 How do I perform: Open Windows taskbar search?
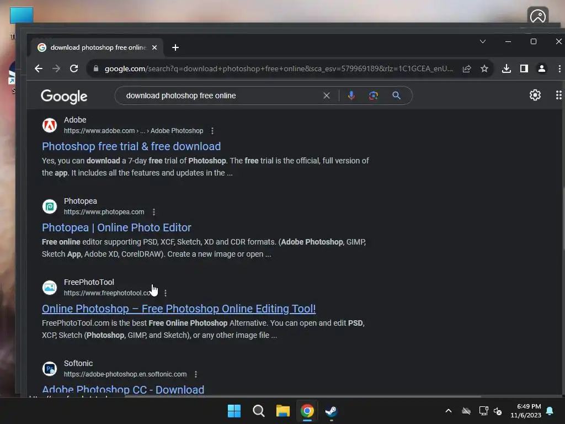pyautogui.click(x=259, y=411)
